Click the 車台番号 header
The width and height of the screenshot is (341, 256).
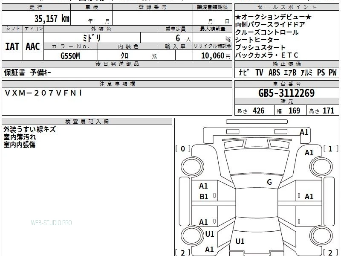[x=286, y=84]
